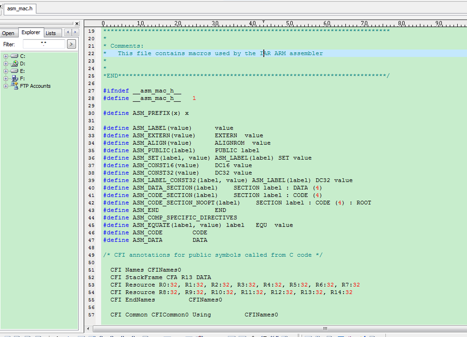Click 'CFI StackFrame CFA R13 DATA' line
Viewport: 467px width, 337px height.
point(160,278)
